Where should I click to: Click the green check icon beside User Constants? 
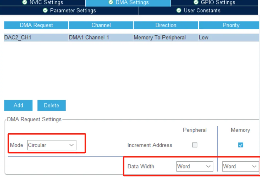(x=179, y=11)
